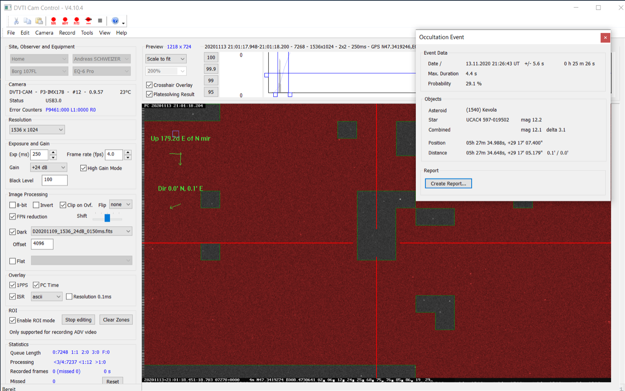625x391 pixels.
Task: Click the scissors cut icon
Action: (16, 21)
